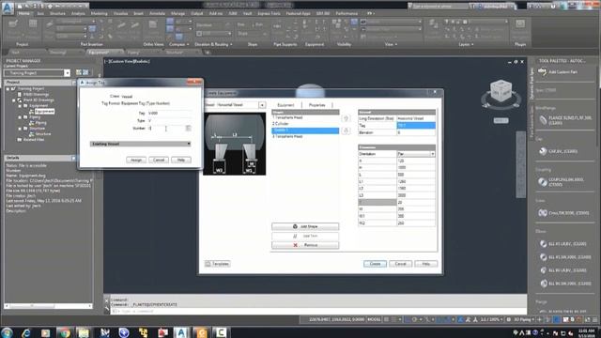This screenshot has height=338, width=601.
Task: Collapse the Equipment folder in project tree
Action: tap(20, 106)
